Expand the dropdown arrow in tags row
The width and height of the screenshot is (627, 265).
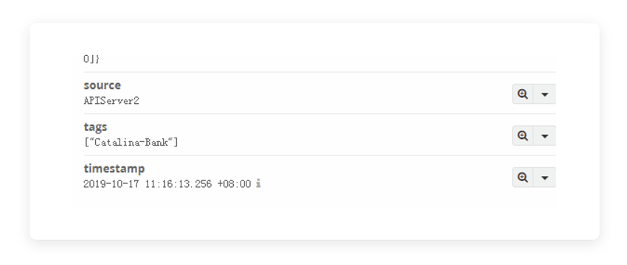pos(544,135)
